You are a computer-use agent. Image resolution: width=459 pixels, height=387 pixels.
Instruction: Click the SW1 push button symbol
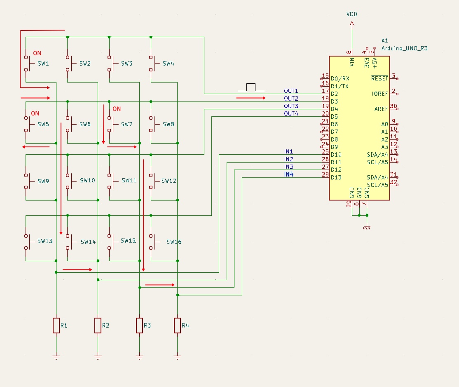point(28,64)
